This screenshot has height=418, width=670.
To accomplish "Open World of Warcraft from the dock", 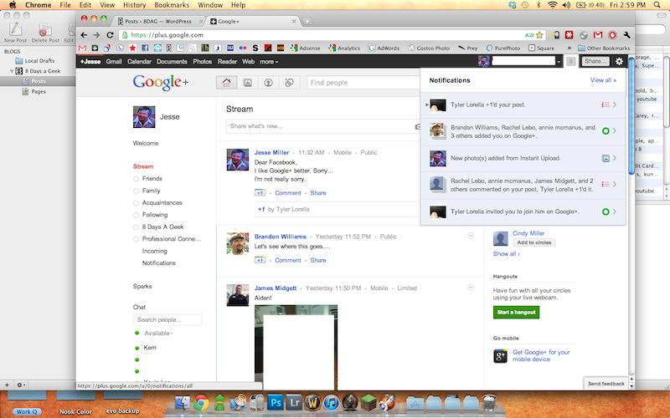I will [312, 402].
